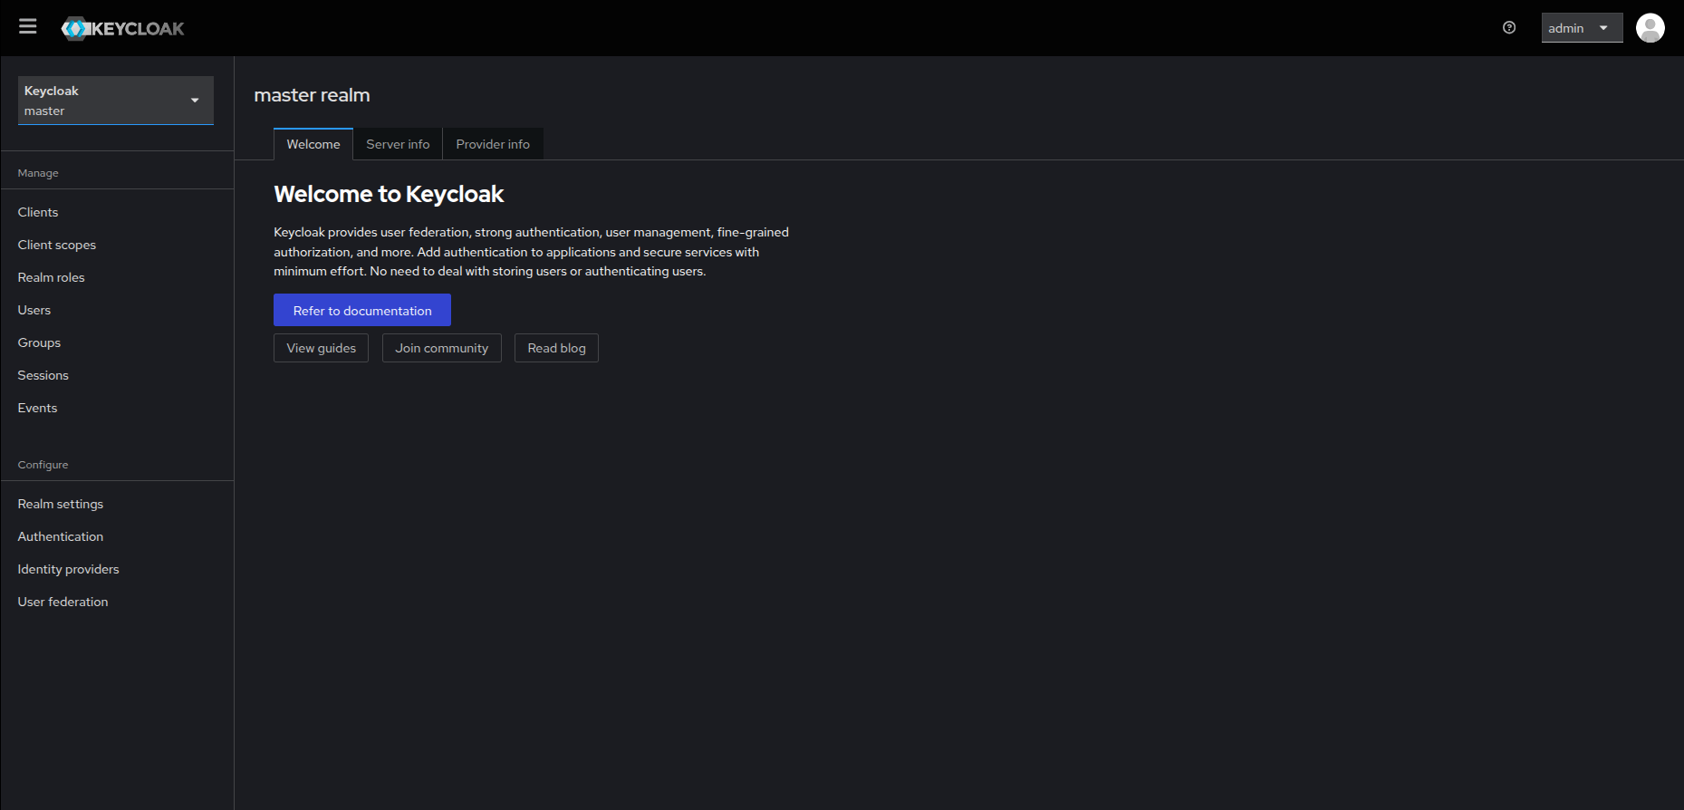
Task: Toggle the hamburger sidebar menu icon
Action: 28,26
